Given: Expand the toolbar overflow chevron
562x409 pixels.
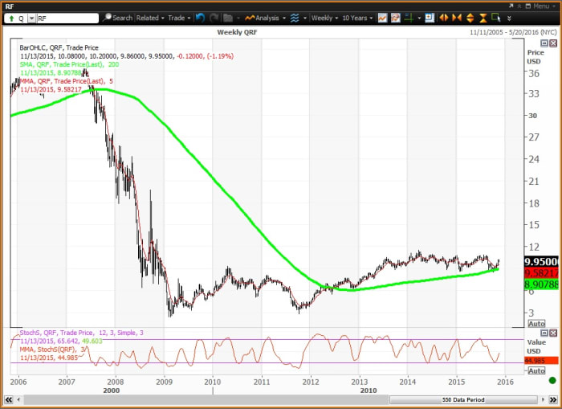Looking at the screenshot, I should 509,18.
